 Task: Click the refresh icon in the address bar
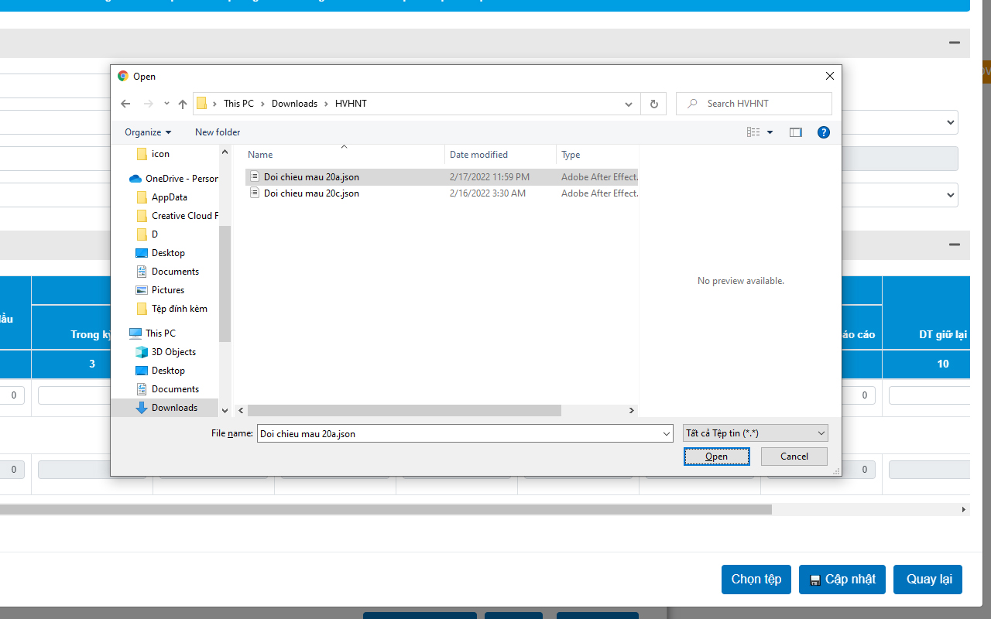(653, 103)
